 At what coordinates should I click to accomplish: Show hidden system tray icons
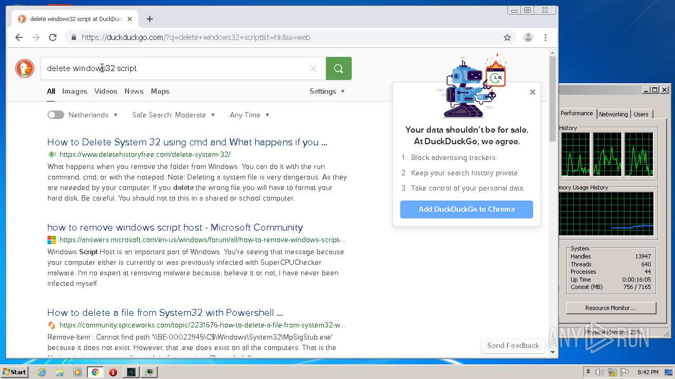588,372
